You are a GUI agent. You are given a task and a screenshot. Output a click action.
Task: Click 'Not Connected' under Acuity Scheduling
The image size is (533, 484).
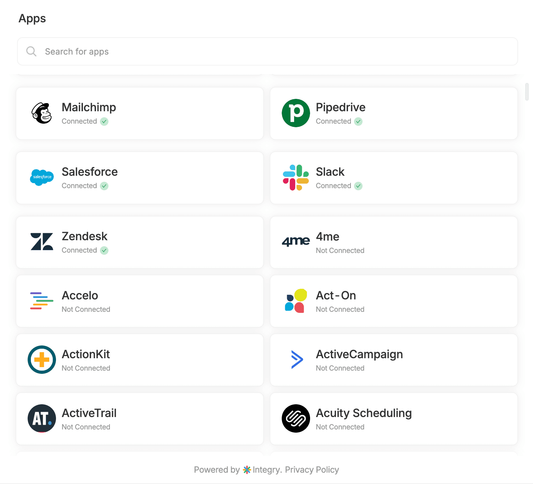340,427
